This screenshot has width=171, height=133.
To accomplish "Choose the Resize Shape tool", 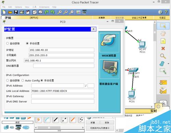I will click(x=163, y=71).
